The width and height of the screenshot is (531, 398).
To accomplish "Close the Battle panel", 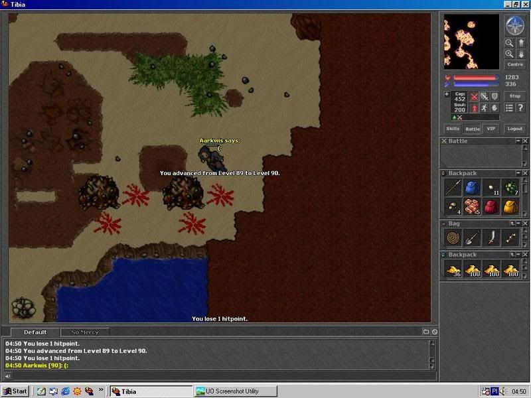I will click(525, 141).
